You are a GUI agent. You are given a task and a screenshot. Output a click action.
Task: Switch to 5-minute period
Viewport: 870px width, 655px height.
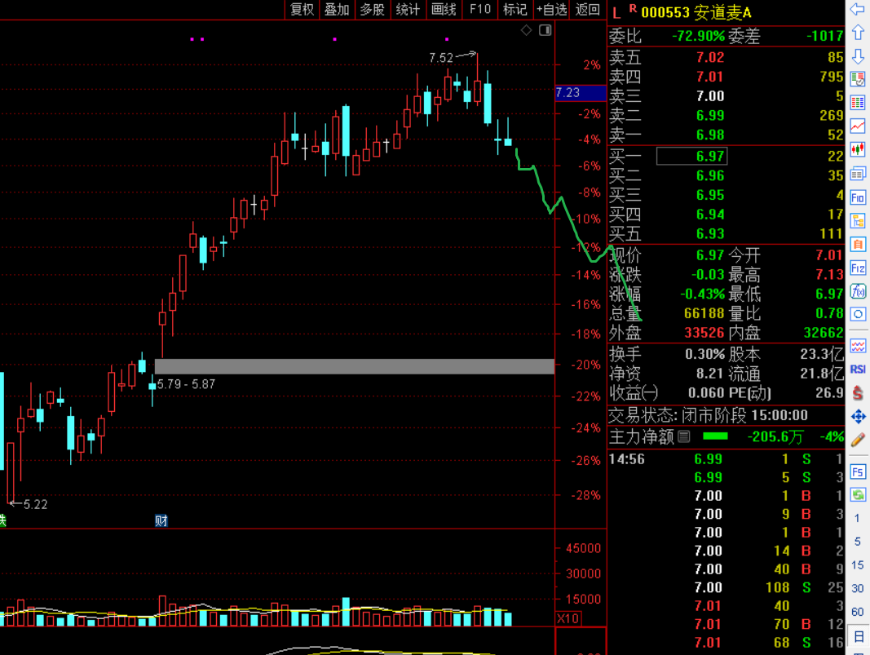point(857,541)
